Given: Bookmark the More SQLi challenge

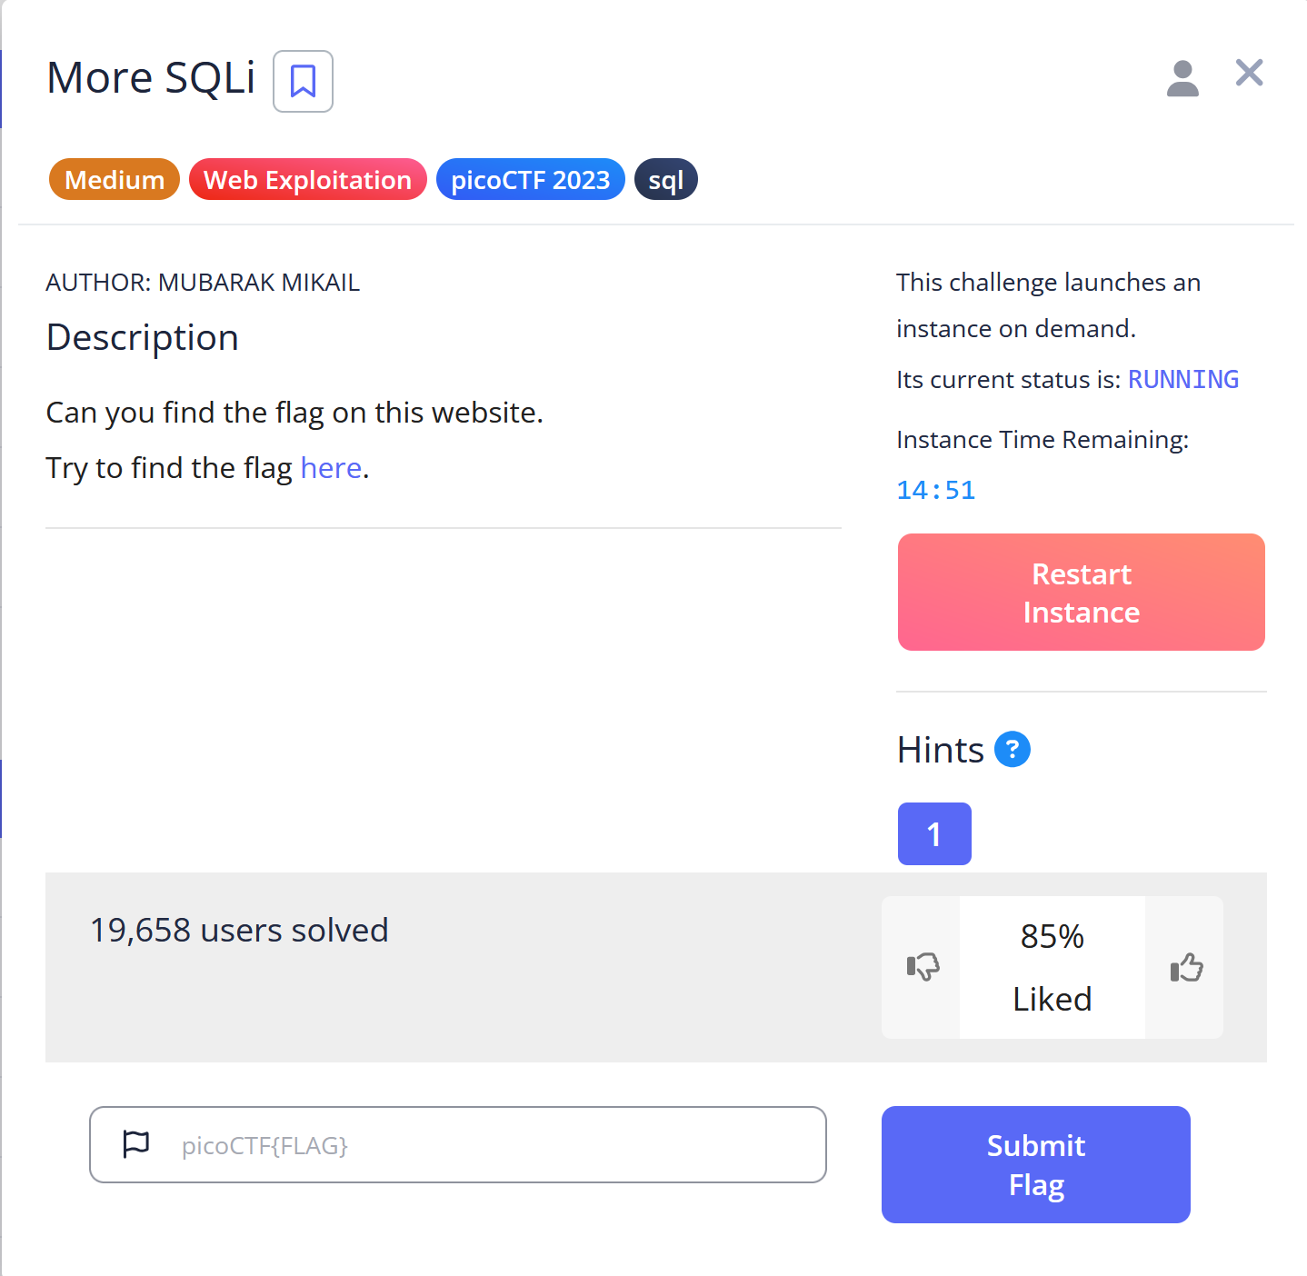Looking at the screenshot, I should click(x=303, y=82).
